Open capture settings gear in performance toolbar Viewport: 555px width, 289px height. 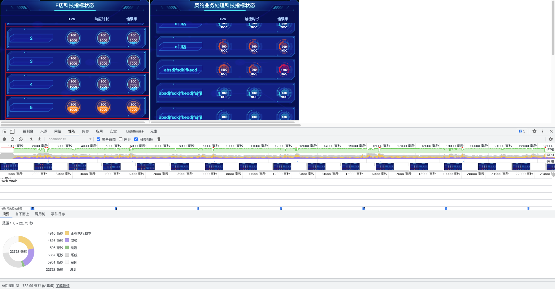click(x=551, y=139)
